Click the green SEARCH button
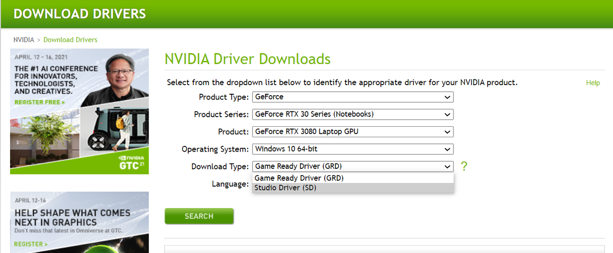The height and width of the screenshot is (253, 613). coord(199,216)
